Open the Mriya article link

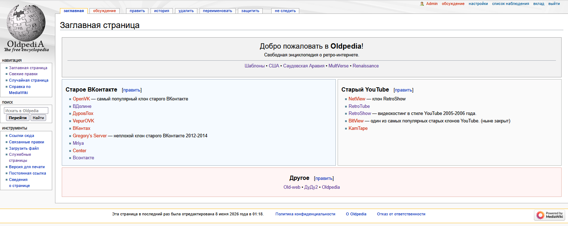tap(78, 143)
